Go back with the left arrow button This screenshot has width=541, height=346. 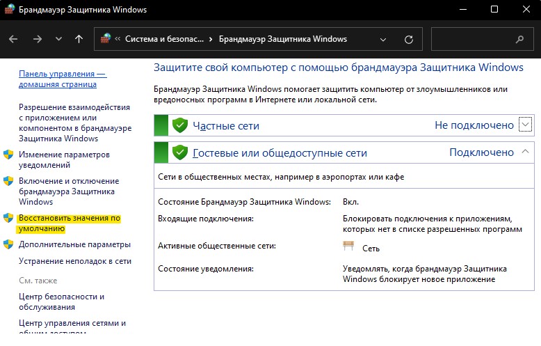[13, 40]
